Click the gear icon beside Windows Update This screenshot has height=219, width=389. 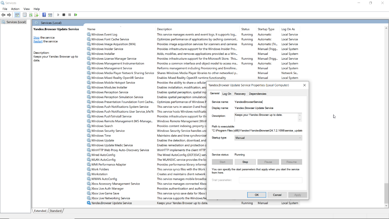pos(89,140)
